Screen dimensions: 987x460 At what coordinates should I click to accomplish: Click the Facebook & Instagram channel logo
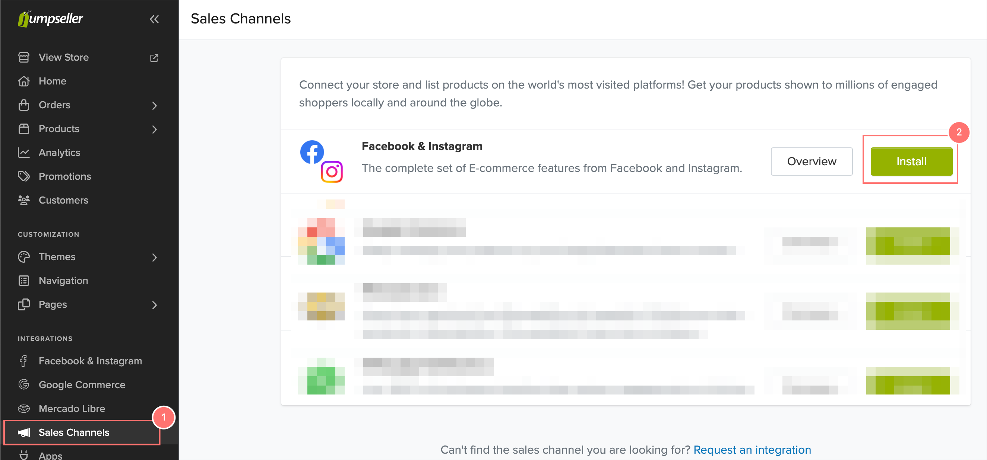coord(321,161)
